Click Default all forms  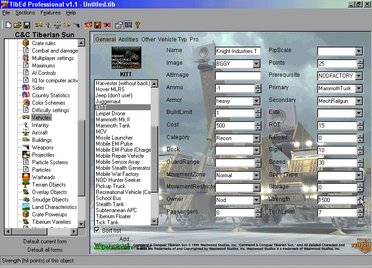coord(45,250)
